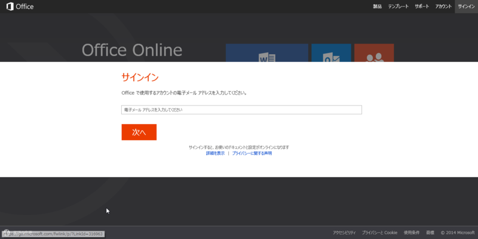Open the テンプレート menu item
This screenshot has width=478, height=239.
tap(398, 7)
